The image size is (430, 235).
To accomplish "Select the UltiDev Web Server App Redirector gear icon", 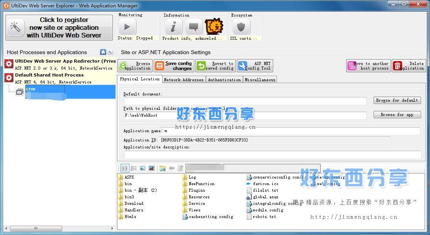I will pyautogui.click(x=9, y=64).
